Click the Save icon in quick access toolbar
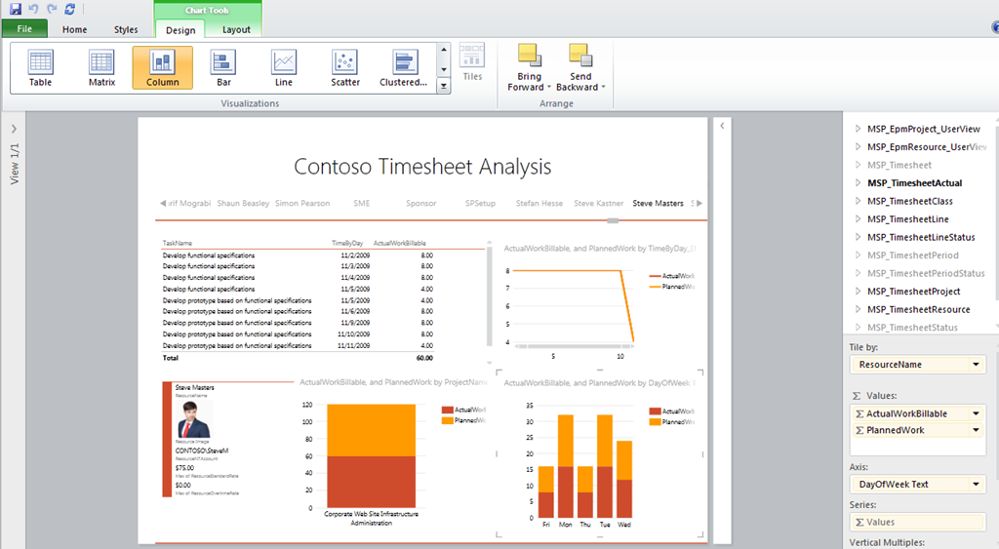The image size is (999, 549). click(16, 9)
